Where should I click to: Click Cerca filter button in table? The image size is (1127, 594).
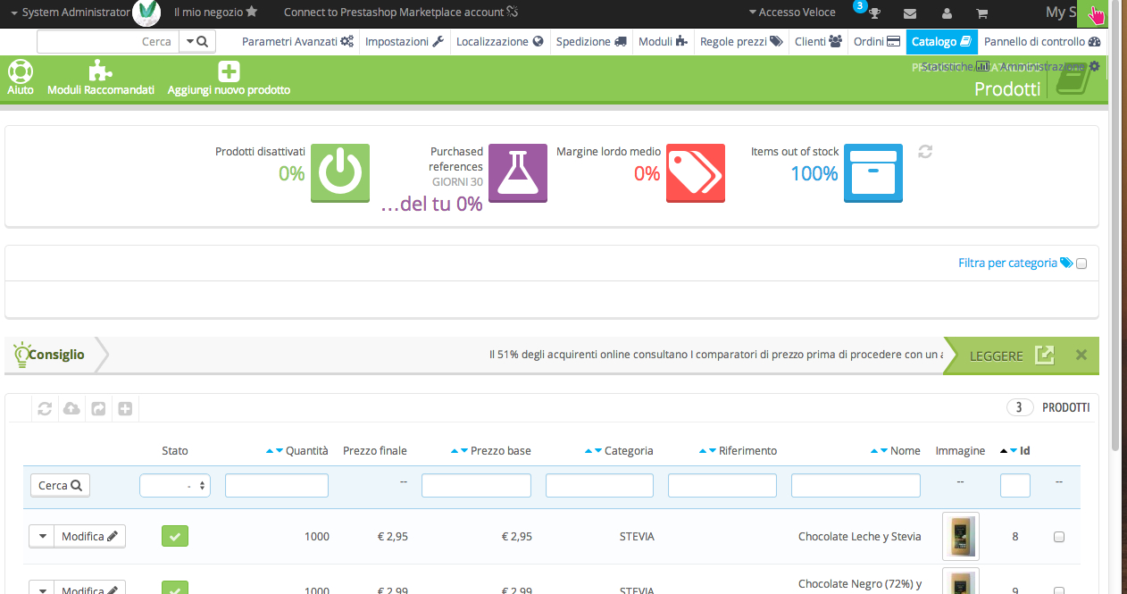(60, 485)
